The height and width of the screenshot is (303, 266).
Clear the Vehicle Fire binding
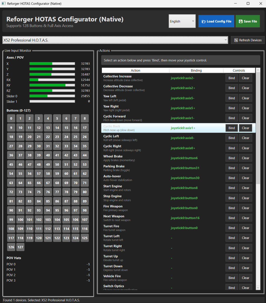click(246, 278)
